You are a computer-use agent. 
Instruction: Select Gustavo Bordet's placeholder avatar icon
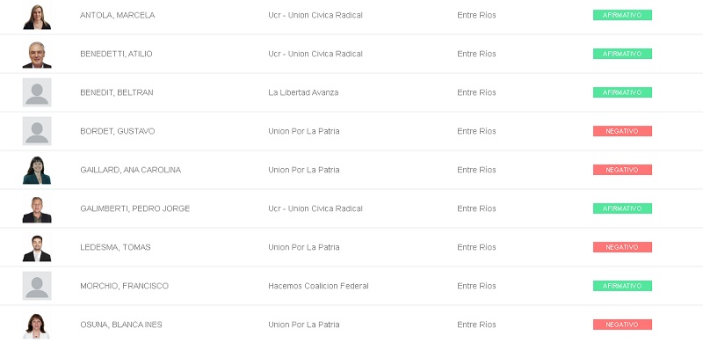point(37,131)
